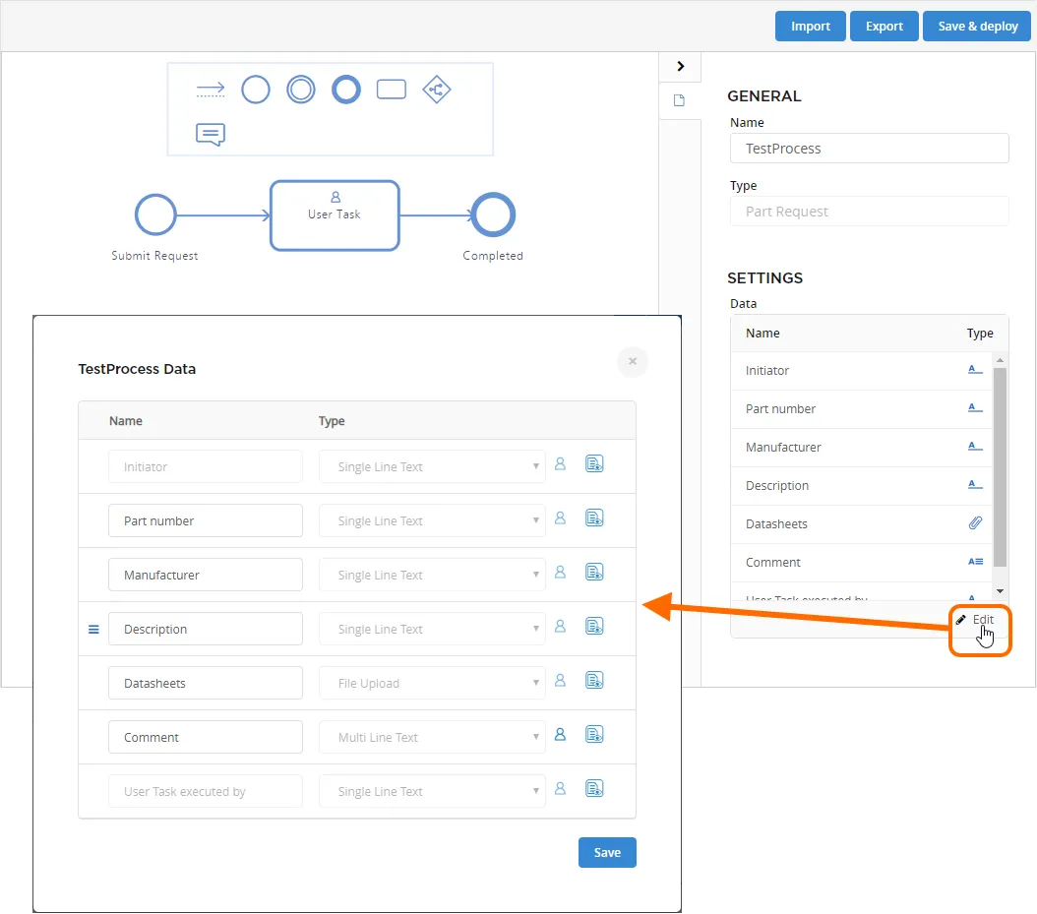The width and height of the screenshot is (1037, 914).
Task: Click the Data list scroll up arrow
Action: coord(1000,360)
